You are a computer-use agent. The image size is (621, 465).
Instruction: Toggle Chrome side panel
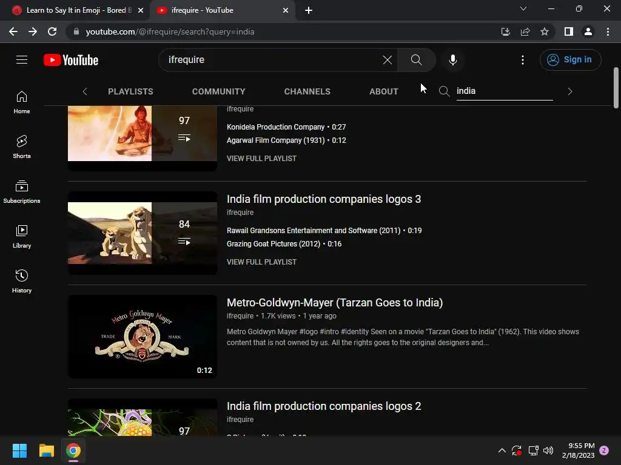[x=569, y=31]
